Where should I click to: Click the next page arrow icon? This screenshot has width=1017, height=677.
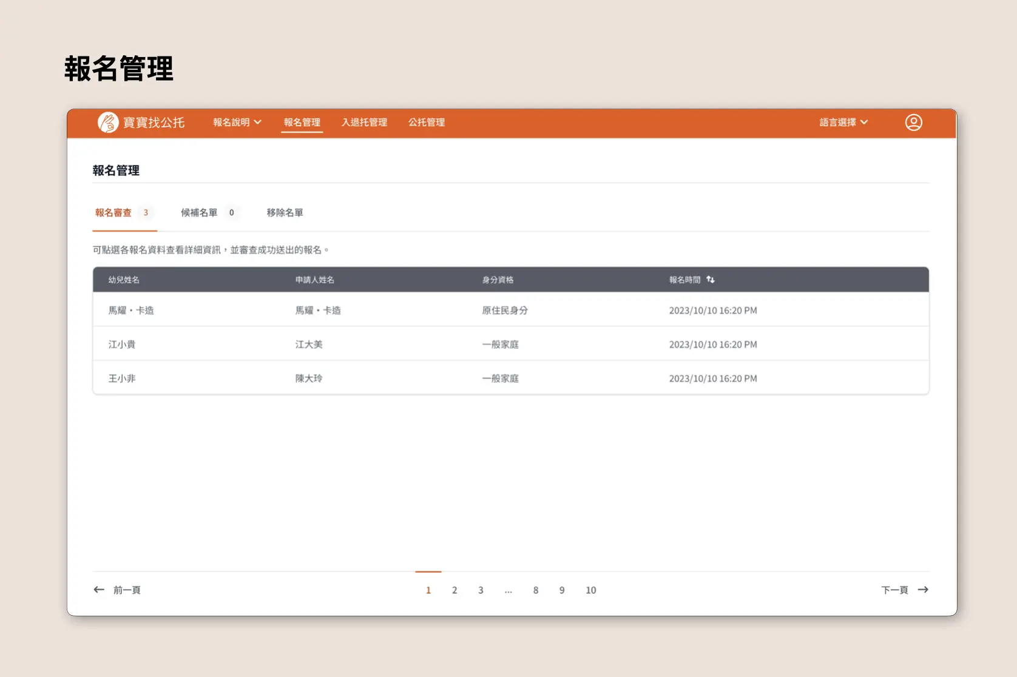[x=923, y=589]
